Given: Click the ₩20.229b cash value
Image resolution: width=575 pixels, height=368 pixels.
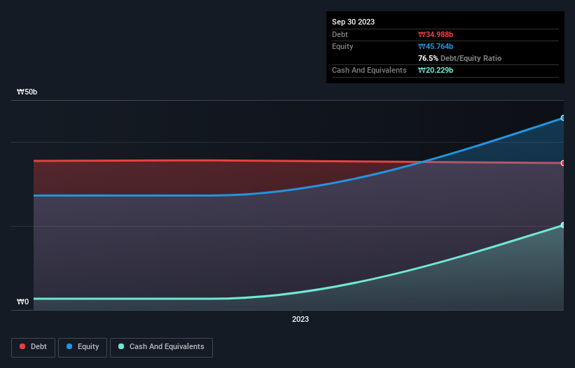Looking at the screenshot, I should tap(436, 70).
